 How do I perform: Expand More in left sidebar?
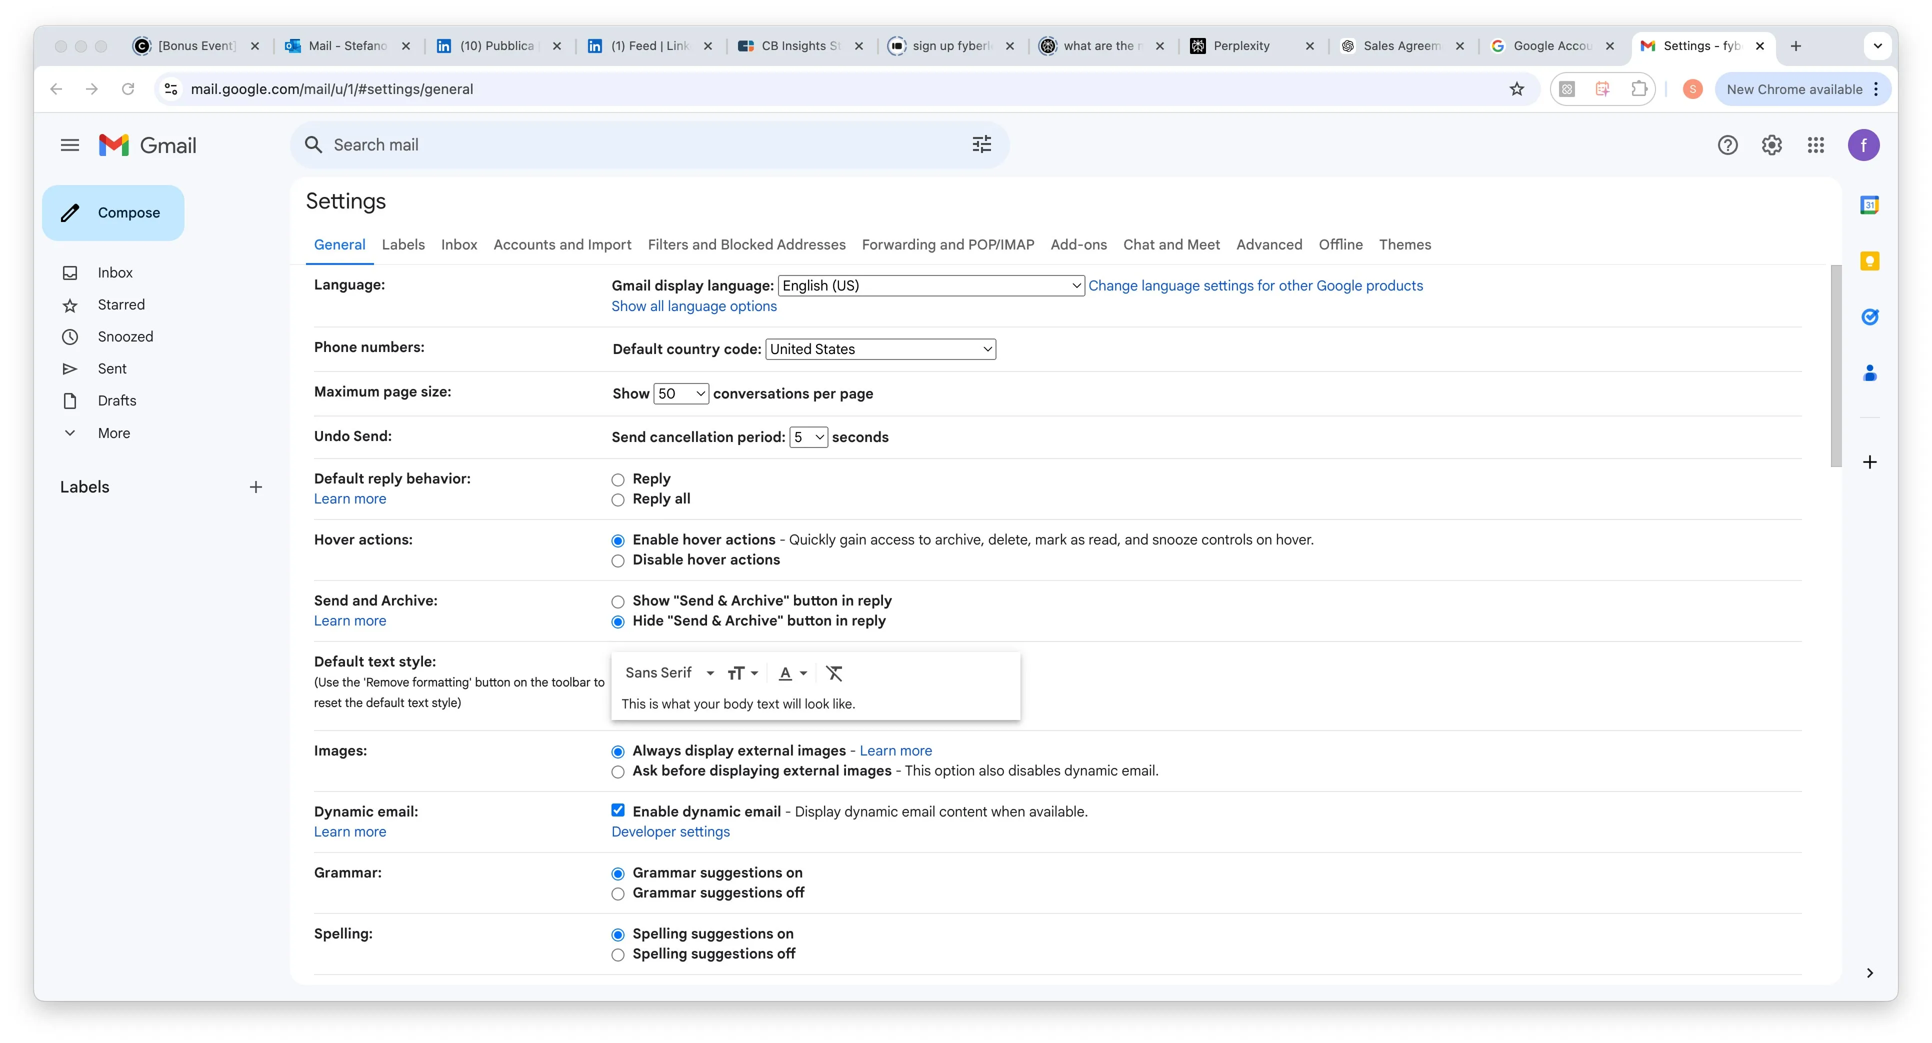pyautogui.click(x=113, y=433)
